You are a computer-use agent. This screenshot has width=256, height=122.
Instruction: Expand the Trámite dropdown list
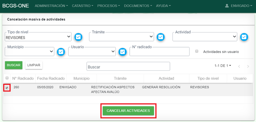[121, 37]
